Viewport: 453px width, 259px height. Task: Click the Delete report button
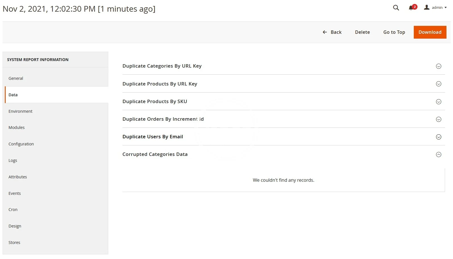[362, 32]
